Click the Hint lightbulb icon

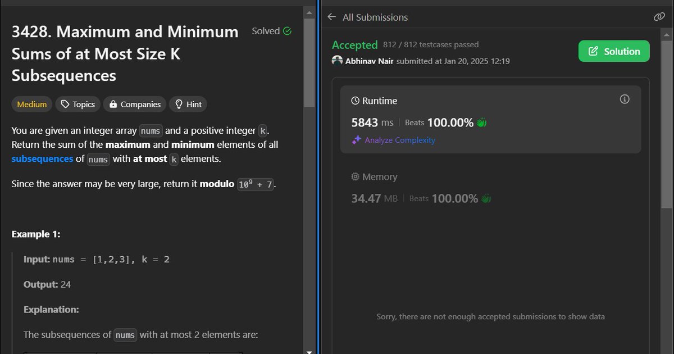(x=178, y=104)
